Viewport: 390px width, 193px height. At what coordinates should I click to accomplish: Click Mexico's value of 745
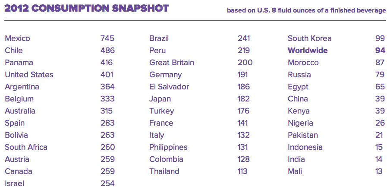(x=107, y=38)
